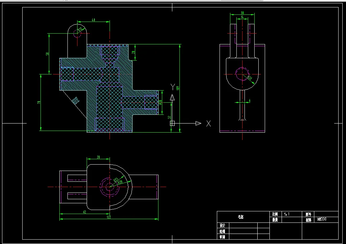The image size is (346, 244).
Task: Select the '21' vertical dimension text
Action: (133, 52)
